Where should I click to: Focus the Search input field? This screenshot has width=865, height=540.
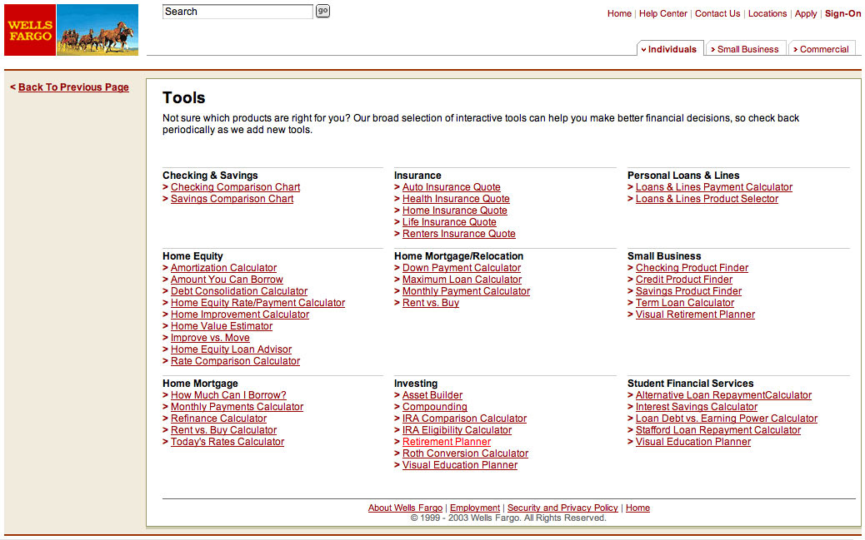click(x=237, y=12)
